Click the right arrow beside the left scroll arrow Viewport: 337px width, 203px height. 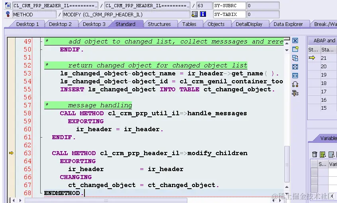coord(20,201)
